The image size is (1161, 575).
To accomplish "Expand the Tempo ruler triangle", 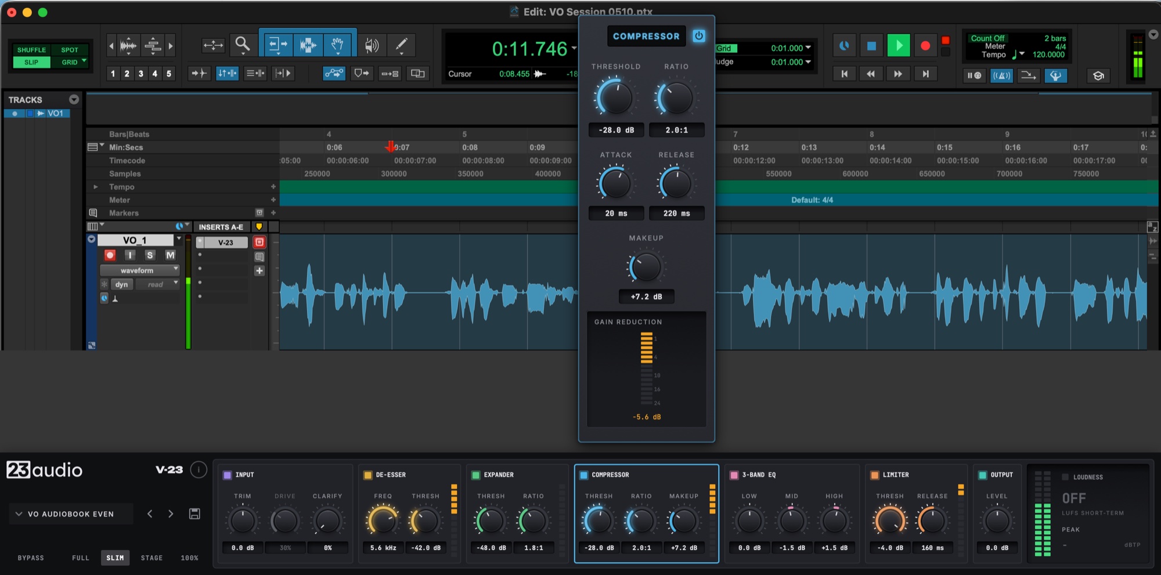I will [96, 187].
